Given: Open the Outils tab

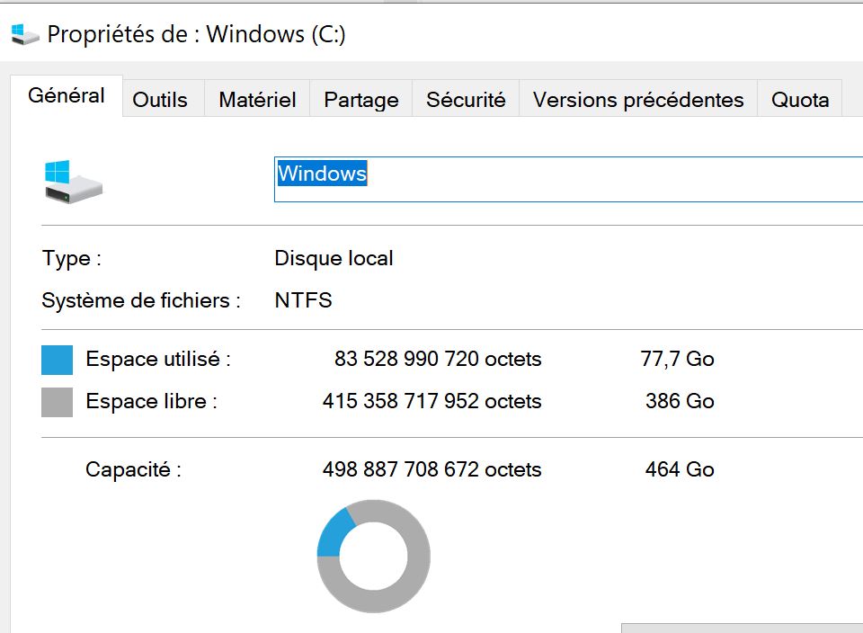Looking at the screenshot, I should coord(160,100).
